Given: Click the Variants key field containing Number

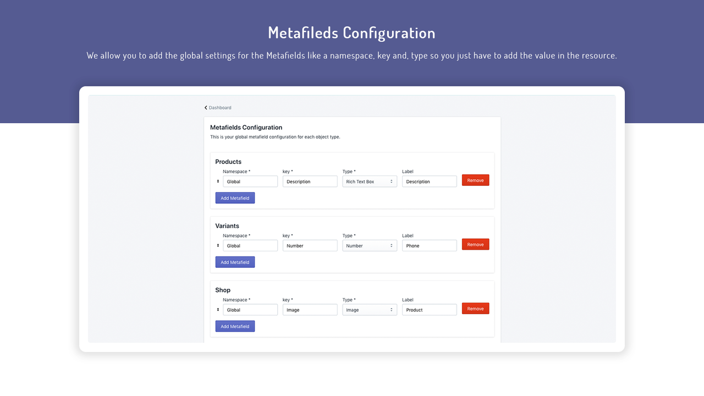Looking at the screenshot, I should point(310,245).
